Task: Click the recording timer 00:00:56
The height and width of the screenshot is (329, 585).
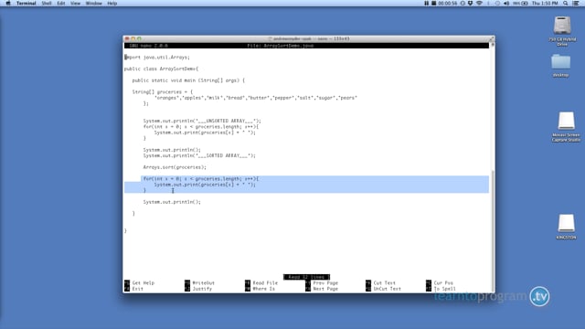Action: point(447,4)
